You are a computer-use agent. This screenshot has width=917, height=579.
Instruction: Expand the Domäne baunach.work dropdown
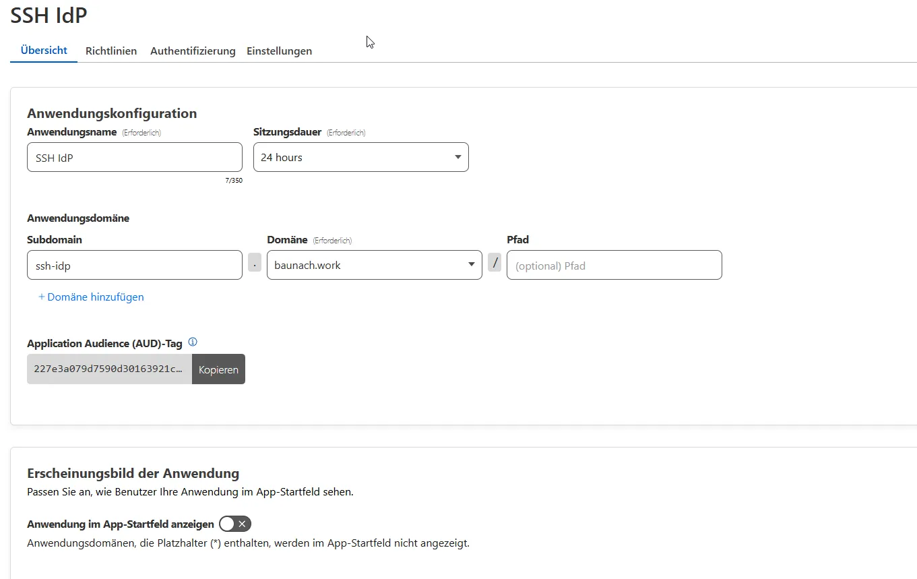[x=374, y=265]
